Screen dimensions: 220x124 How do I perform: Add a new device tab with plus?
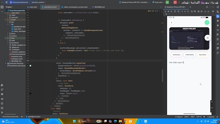(x=190, y=7)
